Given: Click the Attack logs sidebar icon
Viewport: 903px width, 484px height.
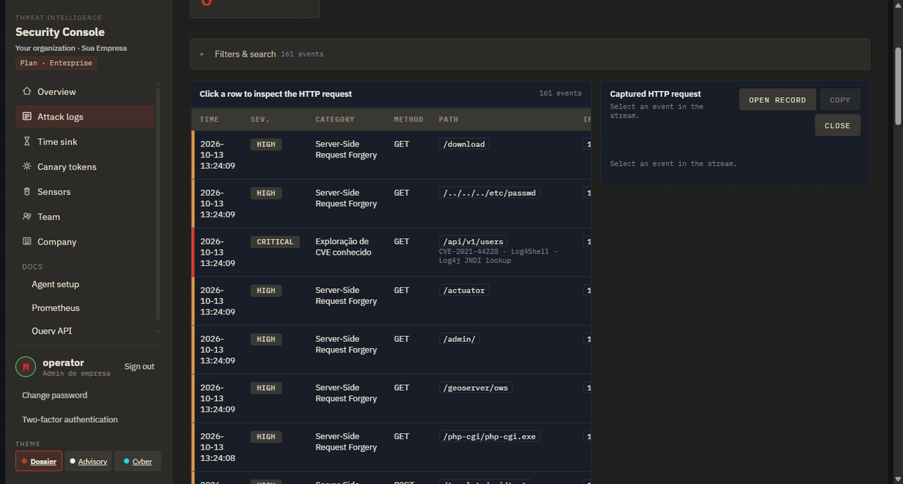Looking at the screenshot, I should click(27, 117).
